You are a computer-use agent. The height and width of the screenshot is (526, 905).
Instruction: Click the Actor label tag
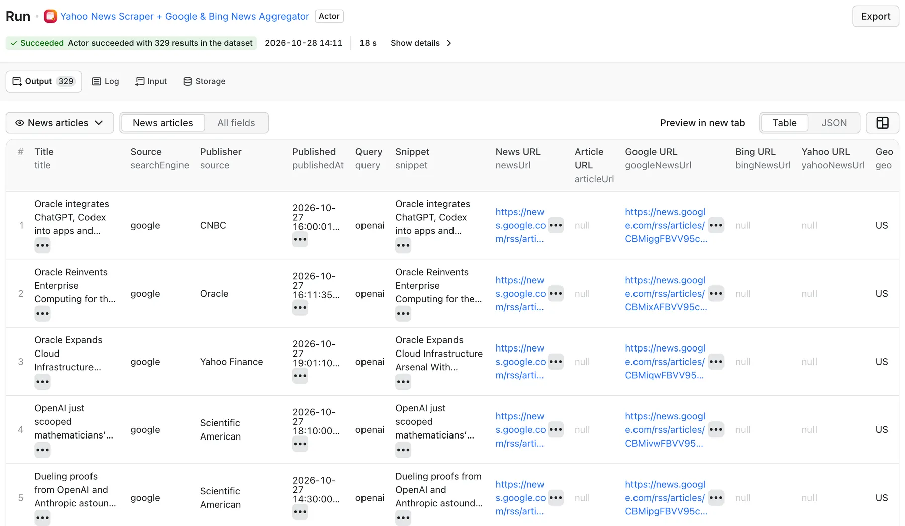[x=329, y=16]
